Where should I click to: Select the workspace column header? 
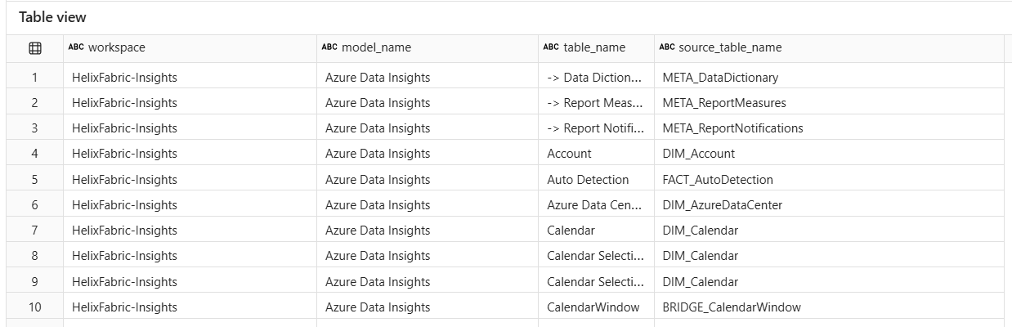coord(117,48)
